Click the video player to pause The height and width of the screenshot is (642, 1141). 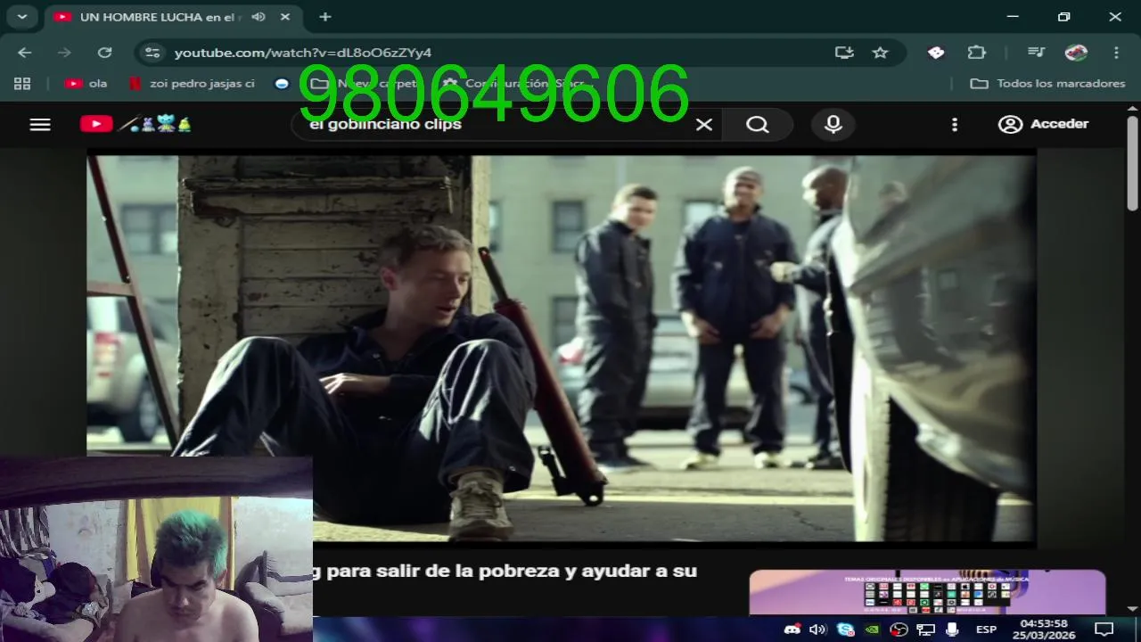[x=561, y=349]
